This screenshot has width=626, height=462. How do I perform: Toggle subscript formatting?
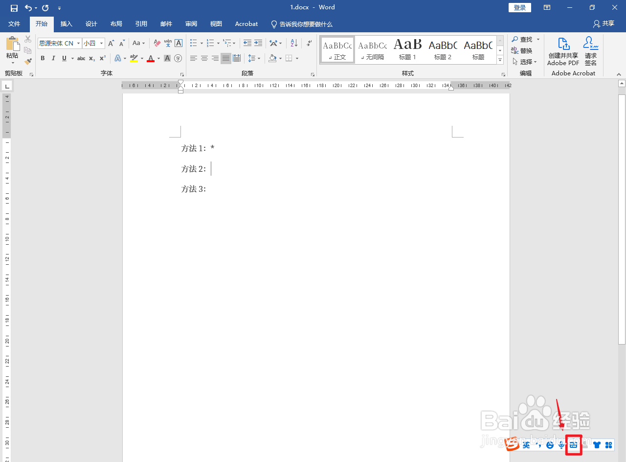pos(92,58)
